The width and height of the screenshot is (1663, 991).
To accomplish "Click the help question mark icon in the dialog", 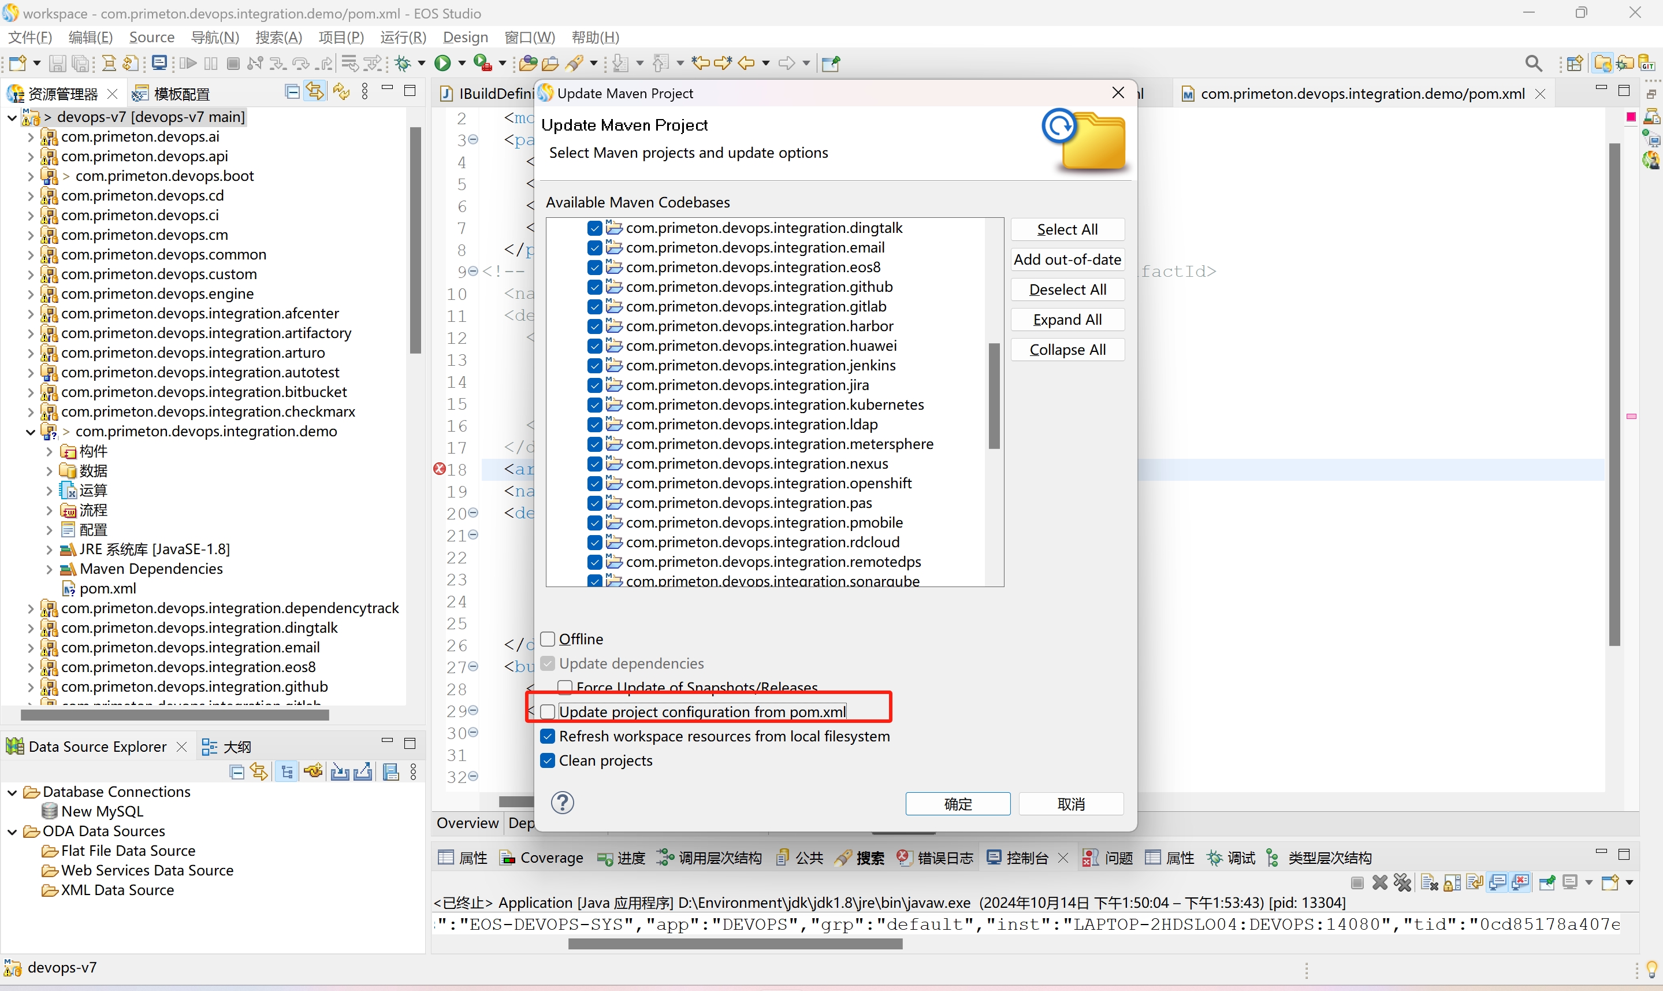I will (x=563, y=803).
